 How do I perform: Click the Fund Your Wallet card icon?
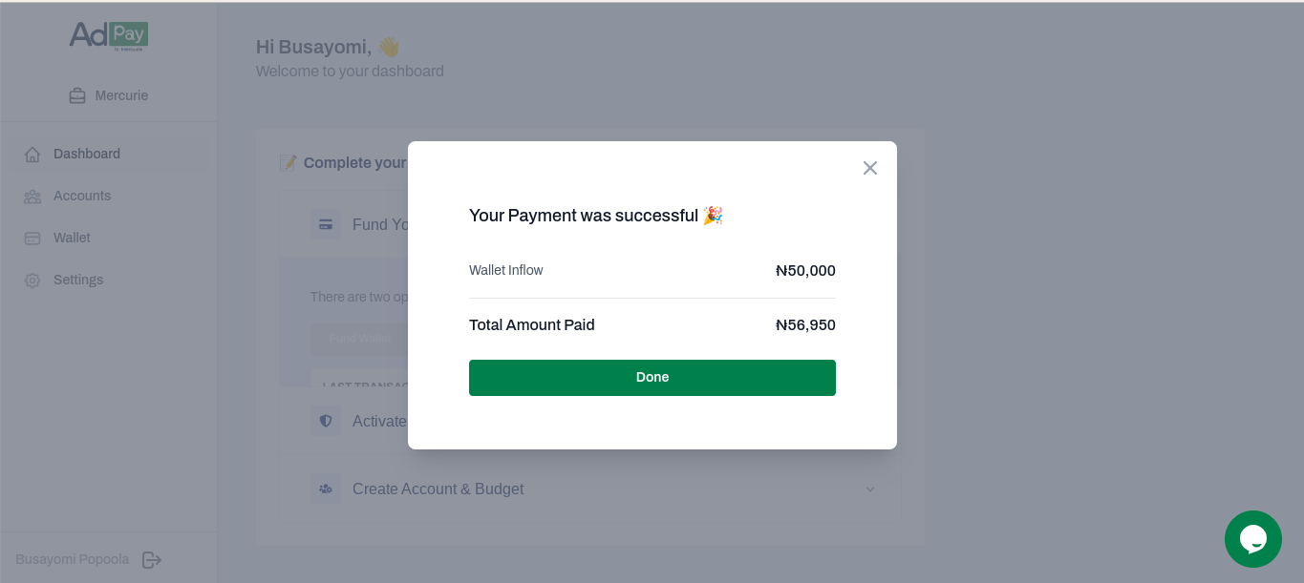click(x=326, y=225)
